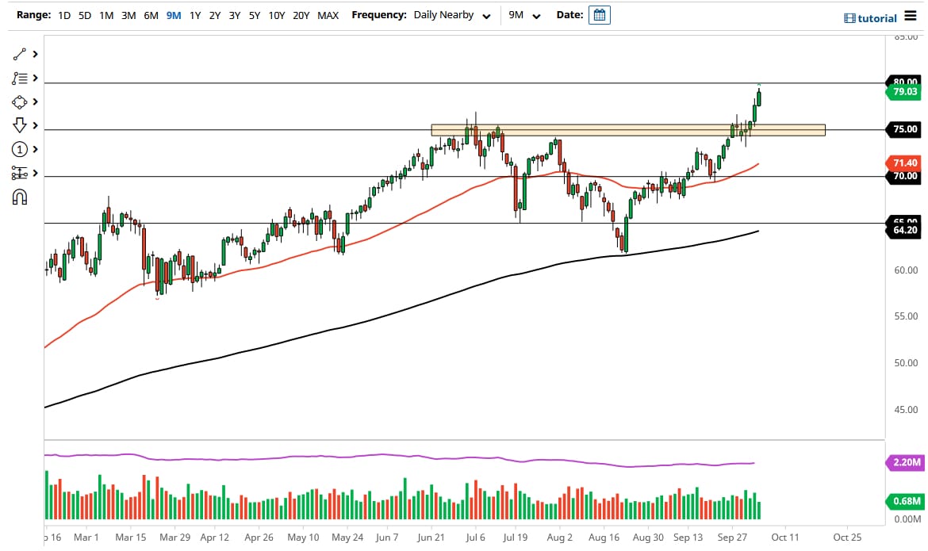Expand the trend line tool options arrow
This screenshot has width=928, height=551.
click(36, 55)
